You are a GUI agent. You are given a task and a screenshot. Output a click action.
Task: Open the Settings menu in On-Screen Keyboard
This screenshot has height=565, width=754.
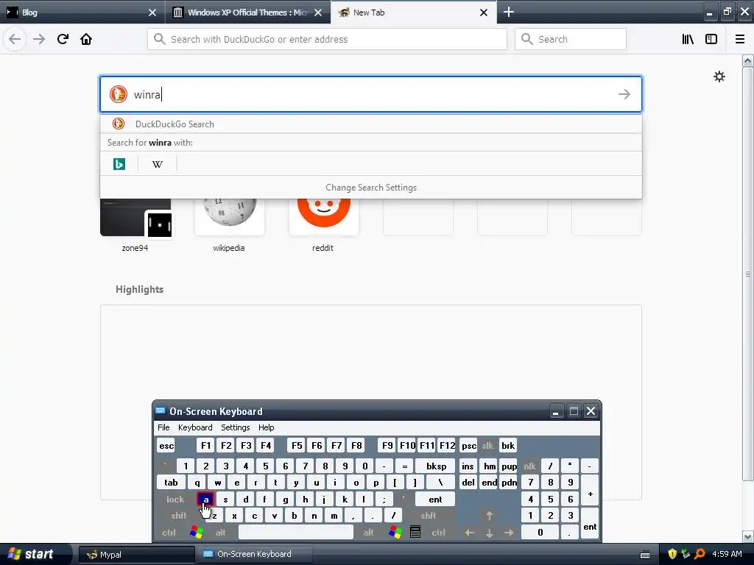[235, 427]
